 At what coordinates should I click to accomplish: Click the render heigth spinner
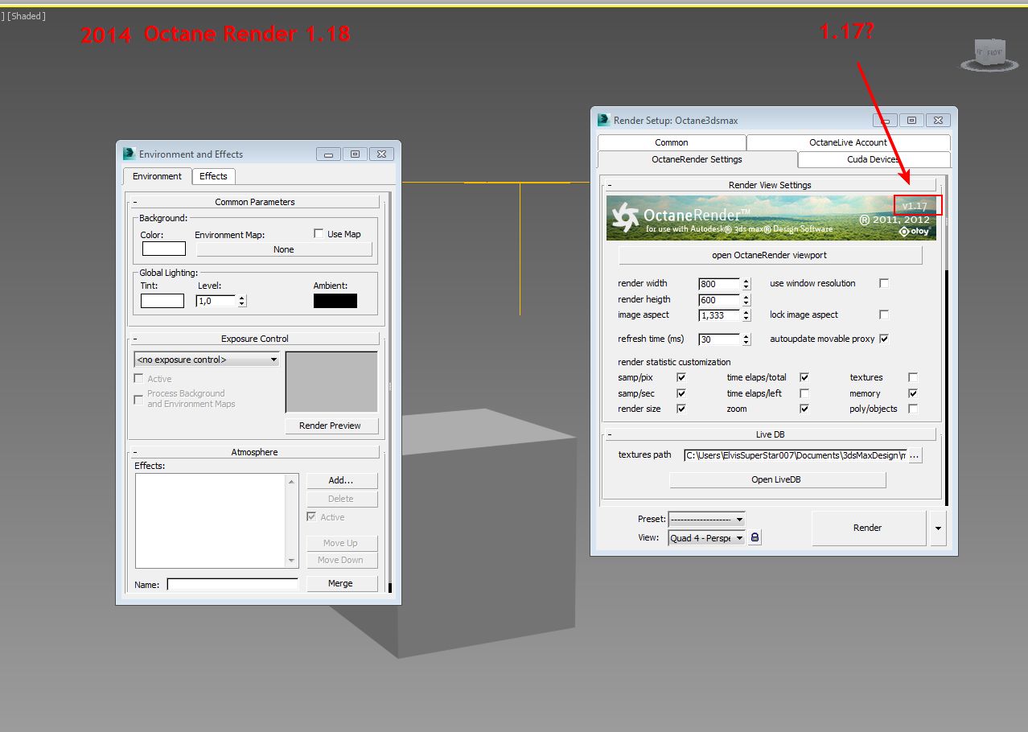(x=746, y=300)
